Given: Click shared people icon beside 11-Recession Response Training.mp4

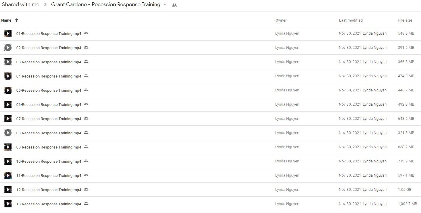Looking at the screenshot, I should pyautogui.click(x=86, y=175).
